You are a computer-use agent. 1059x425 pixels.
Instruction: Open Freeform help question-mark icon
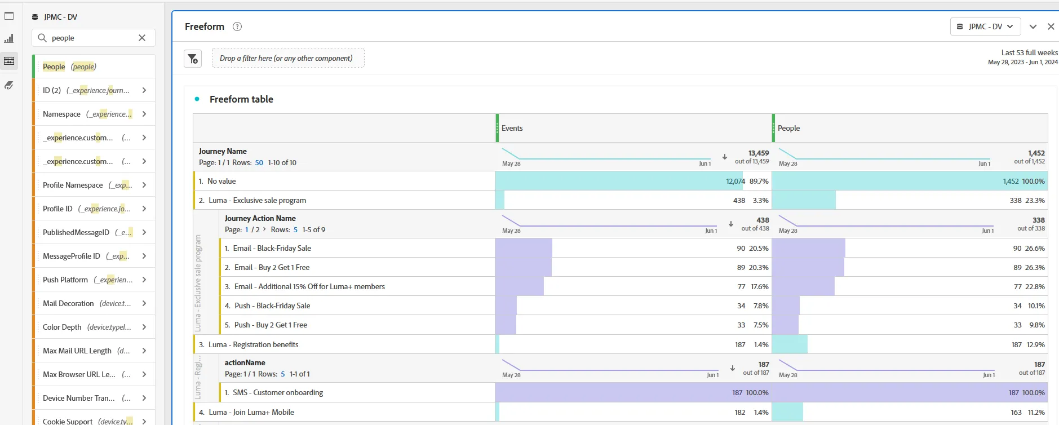click(x=237, y=26)
